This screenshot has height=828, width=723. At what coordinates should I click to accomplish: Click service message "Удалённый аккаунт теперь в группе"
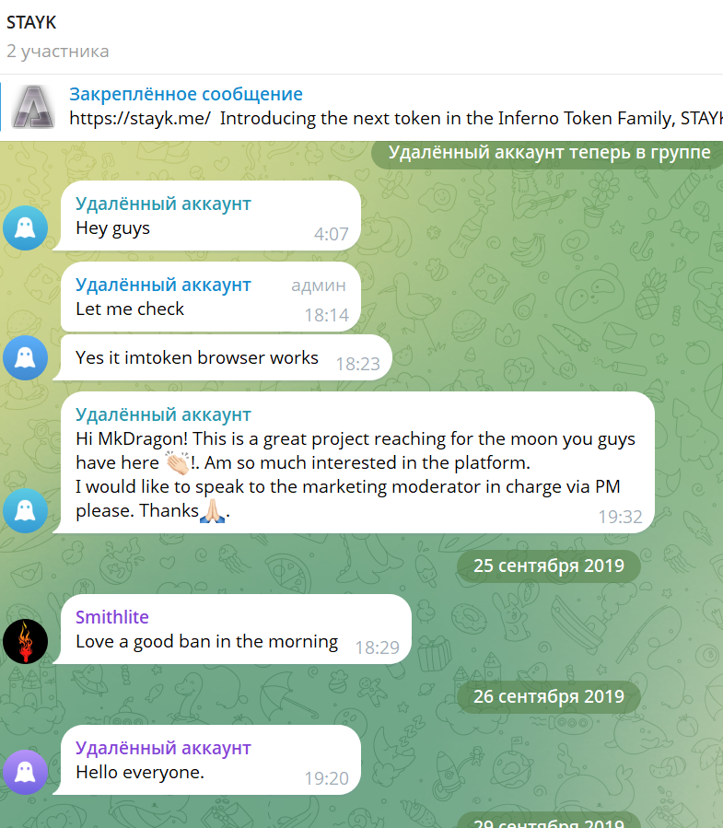[x=549, y=153]
